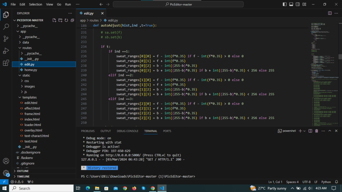Refresh the explorer tree
Viewport: 342px width, 192px height.
(x=66, y=20)
